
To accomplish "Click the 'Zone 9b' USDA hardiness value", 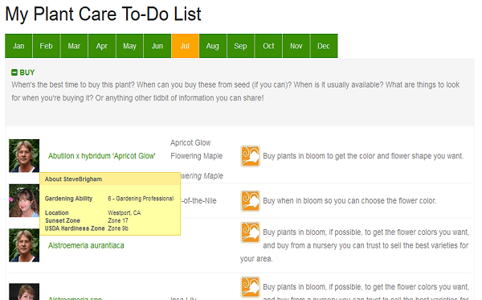I will click(x=118, y=228).
